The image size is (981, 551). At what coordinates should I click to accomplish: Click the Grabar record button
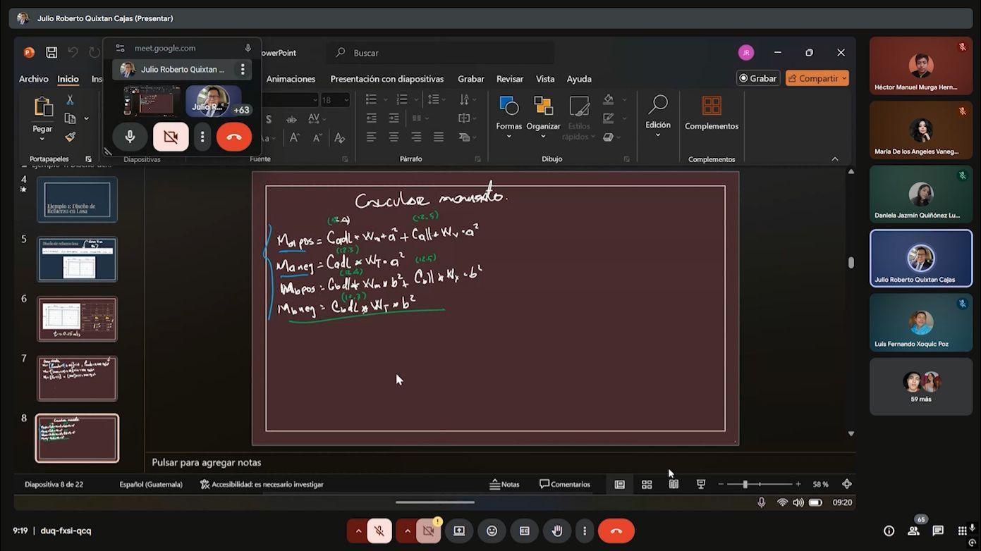(x=757, y=78)
